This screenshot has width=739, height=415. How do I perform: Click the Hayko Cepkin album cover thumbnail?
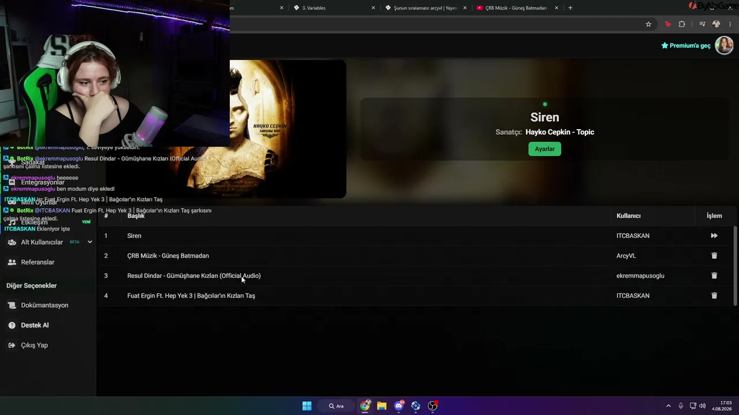tap(288, 129)
